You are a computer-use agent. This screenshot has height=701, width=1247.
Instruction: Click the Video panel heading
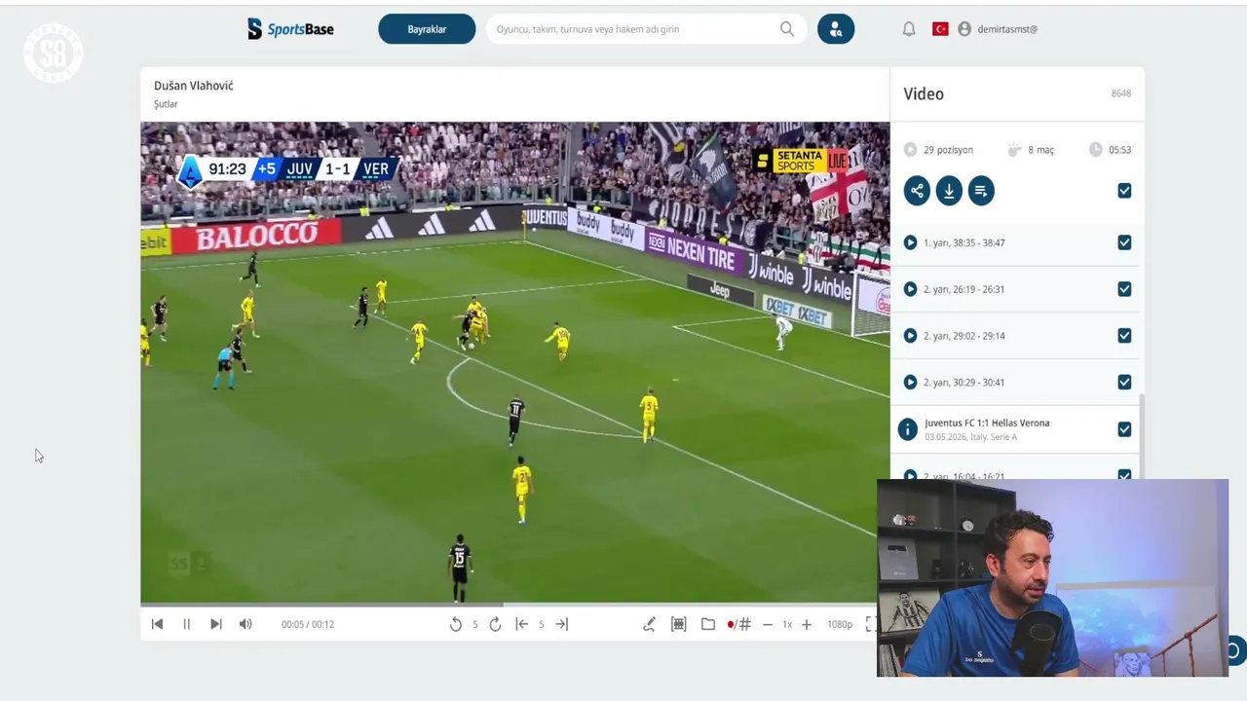pos(924,94)
